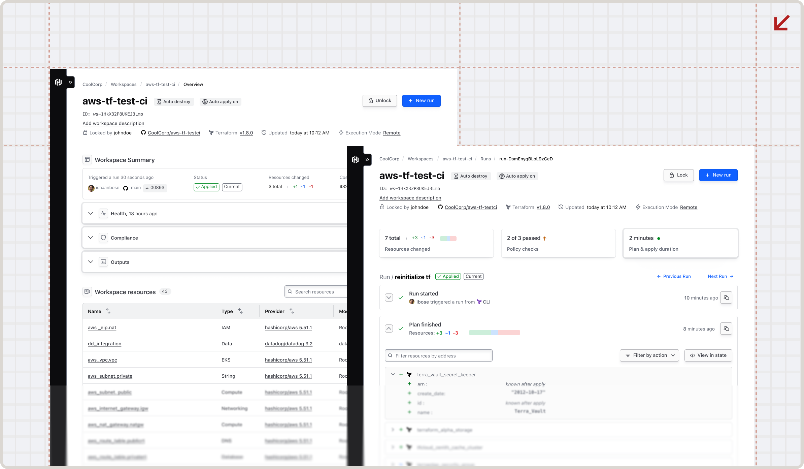Select Runs breadcrumb item
Screen dimensions: 804x469
[x=485, y=159]
